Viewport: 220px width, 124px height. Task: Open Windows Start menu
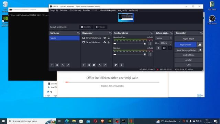[x=3, y=121]
